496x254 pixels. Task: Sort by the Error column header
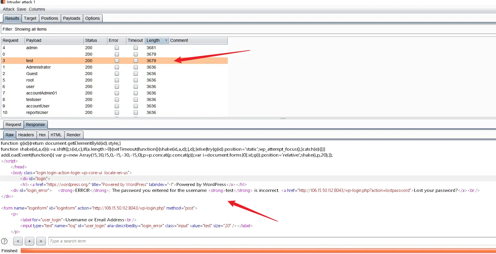tap(117, 40)
